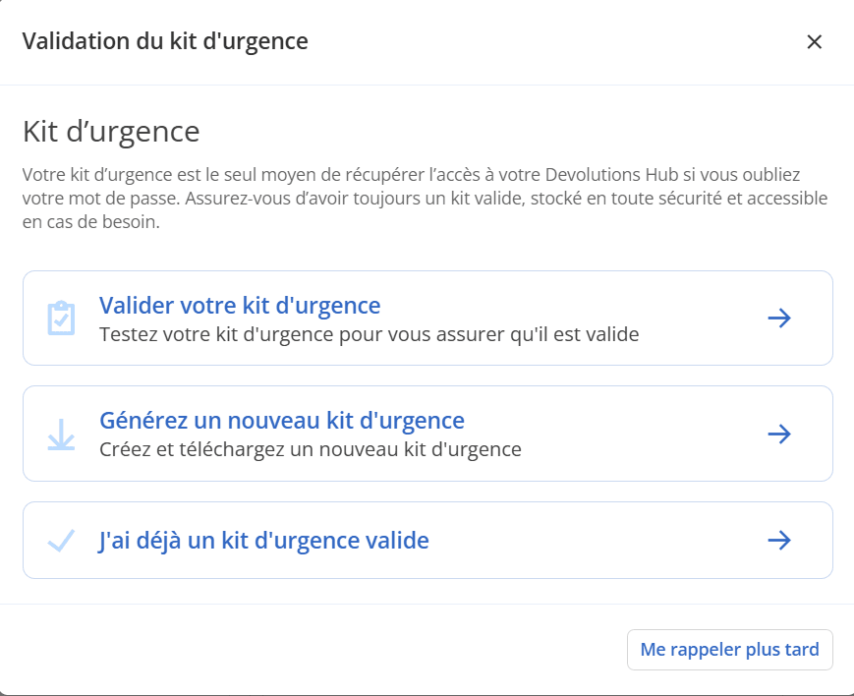Click the download icon beside "Générez un nouveau kit"
854x696 pixels.
[x=61, y=434]
